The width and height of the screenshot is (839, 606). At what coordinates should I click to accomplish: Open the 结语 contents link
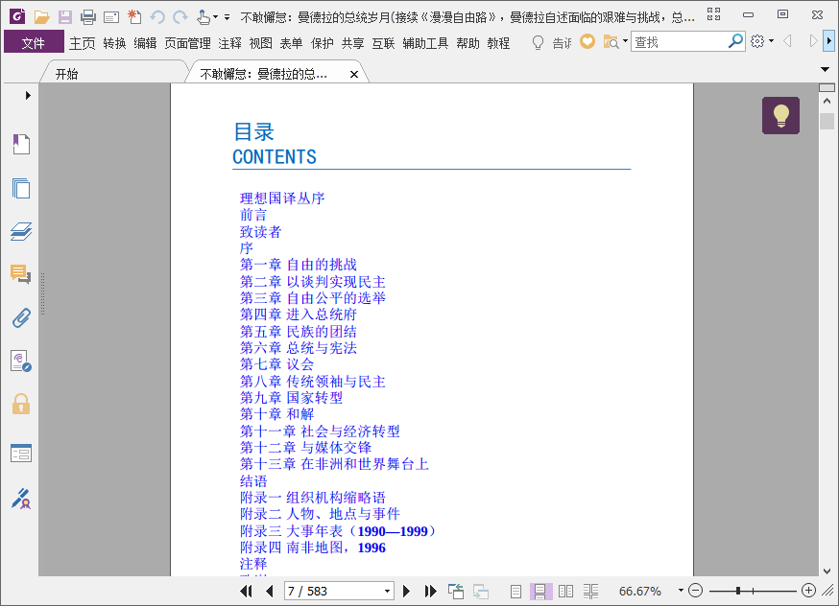click(253, 481)
